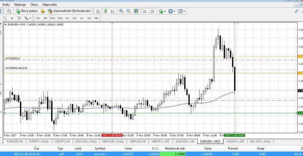Screen dimensions: 303x156
Task: Select the text tool A icon
Action: (12, 18)
